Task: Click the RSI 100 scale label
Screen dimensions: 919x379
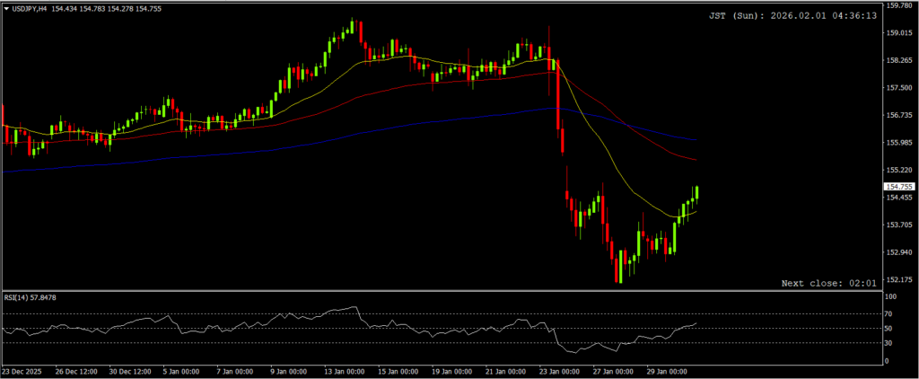Action: pos(892,295)
